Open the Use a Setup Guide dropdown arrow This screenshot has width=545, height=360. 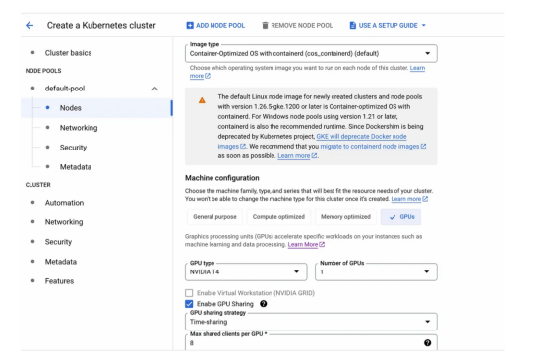(423, 25)
